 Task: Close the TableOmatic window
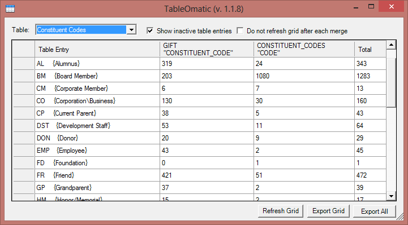pos(392,6)
